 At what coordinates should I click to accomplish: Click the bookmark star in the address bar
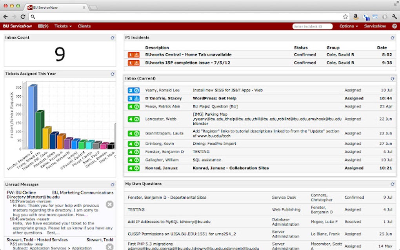pyautogui.click(x=345, y=16)
